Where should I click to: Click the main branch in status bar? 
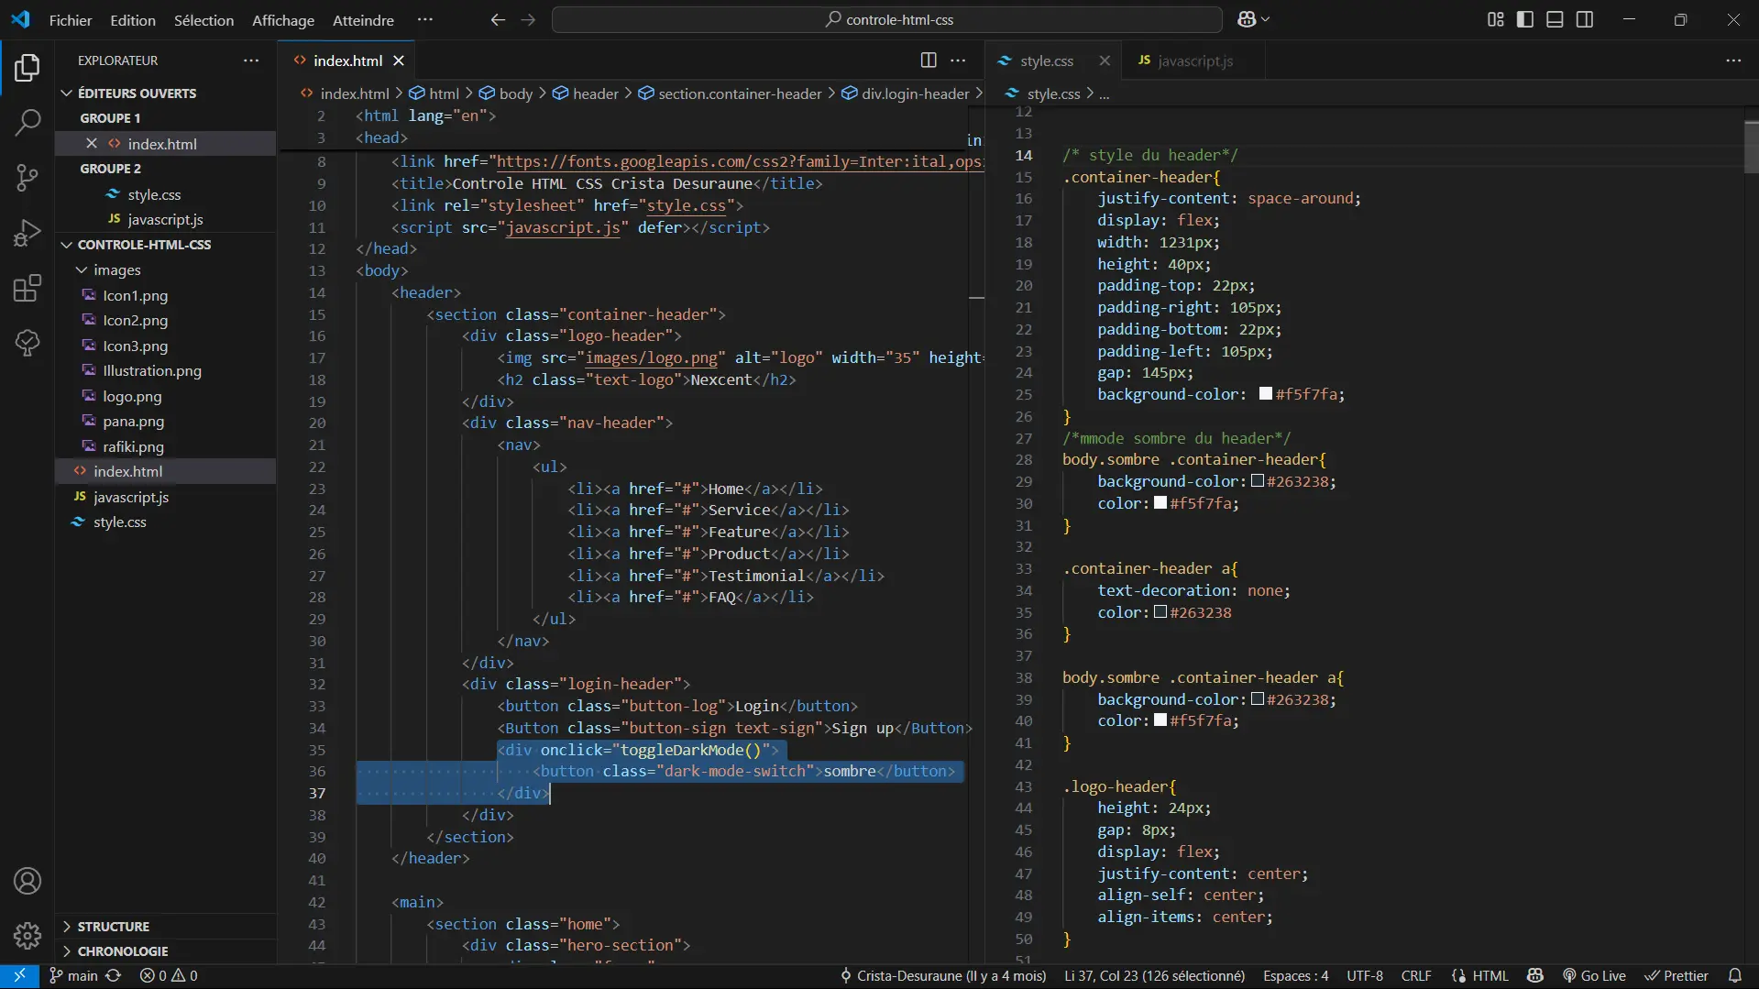(81, 975)
